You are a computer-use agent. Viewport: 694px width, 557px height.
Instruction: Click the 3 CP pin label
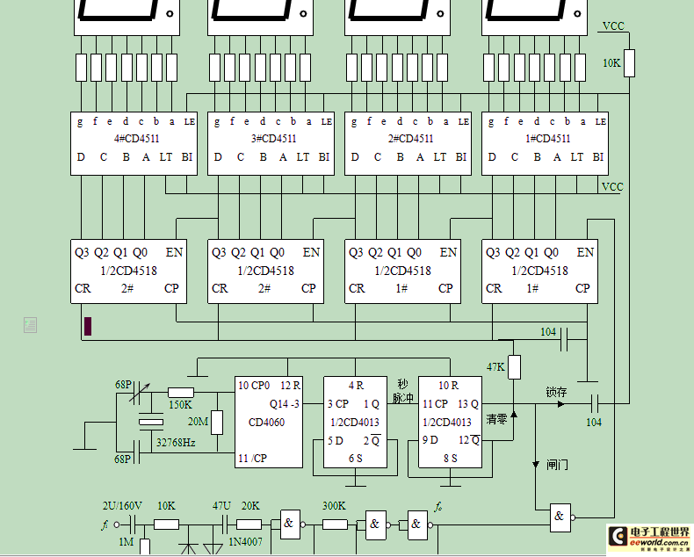337,404
